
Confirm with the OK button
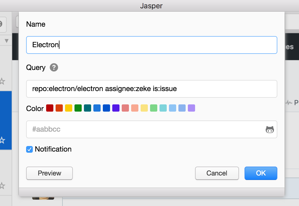tap(261, 173)
